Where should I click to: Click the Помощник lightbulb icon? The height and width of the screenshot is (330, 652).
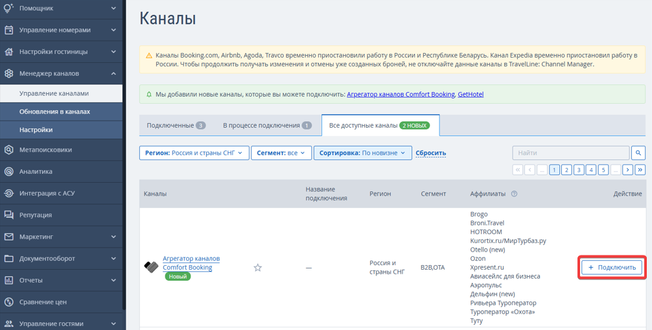8,8
